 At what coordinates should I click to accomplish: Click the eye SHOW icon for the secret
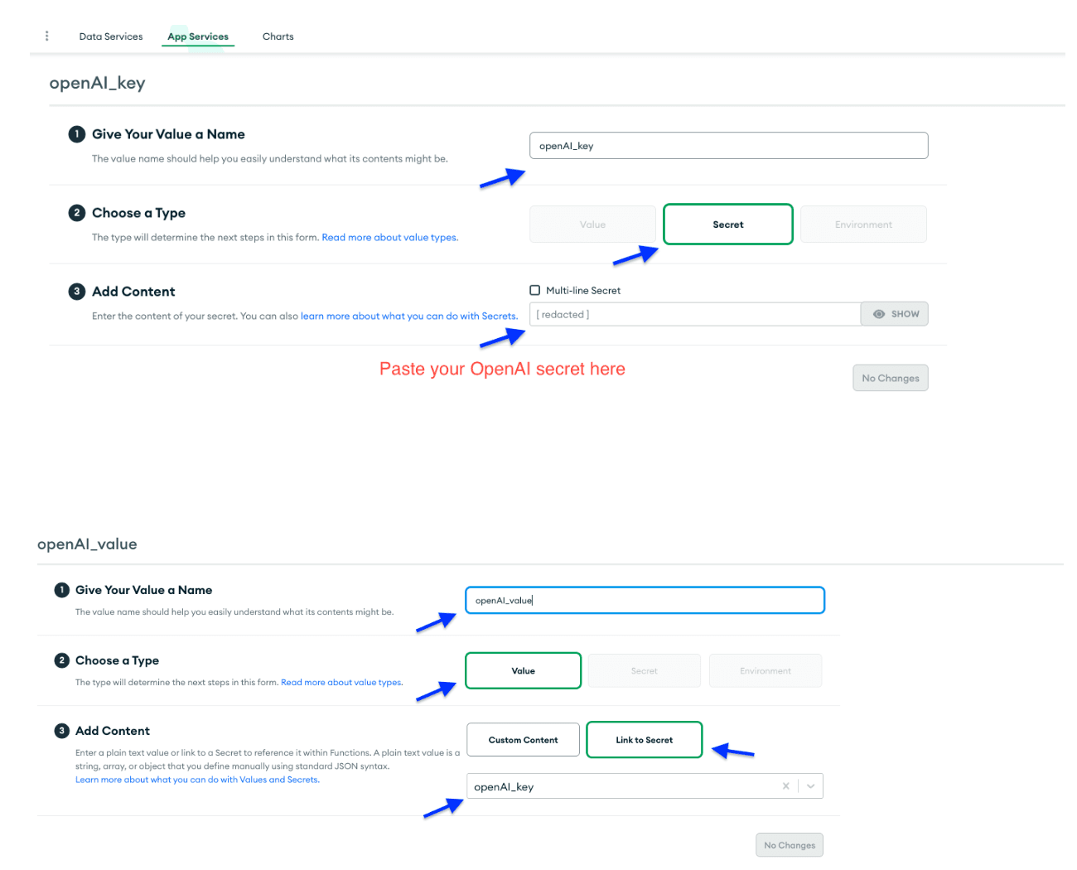click(x=879, y=314)
